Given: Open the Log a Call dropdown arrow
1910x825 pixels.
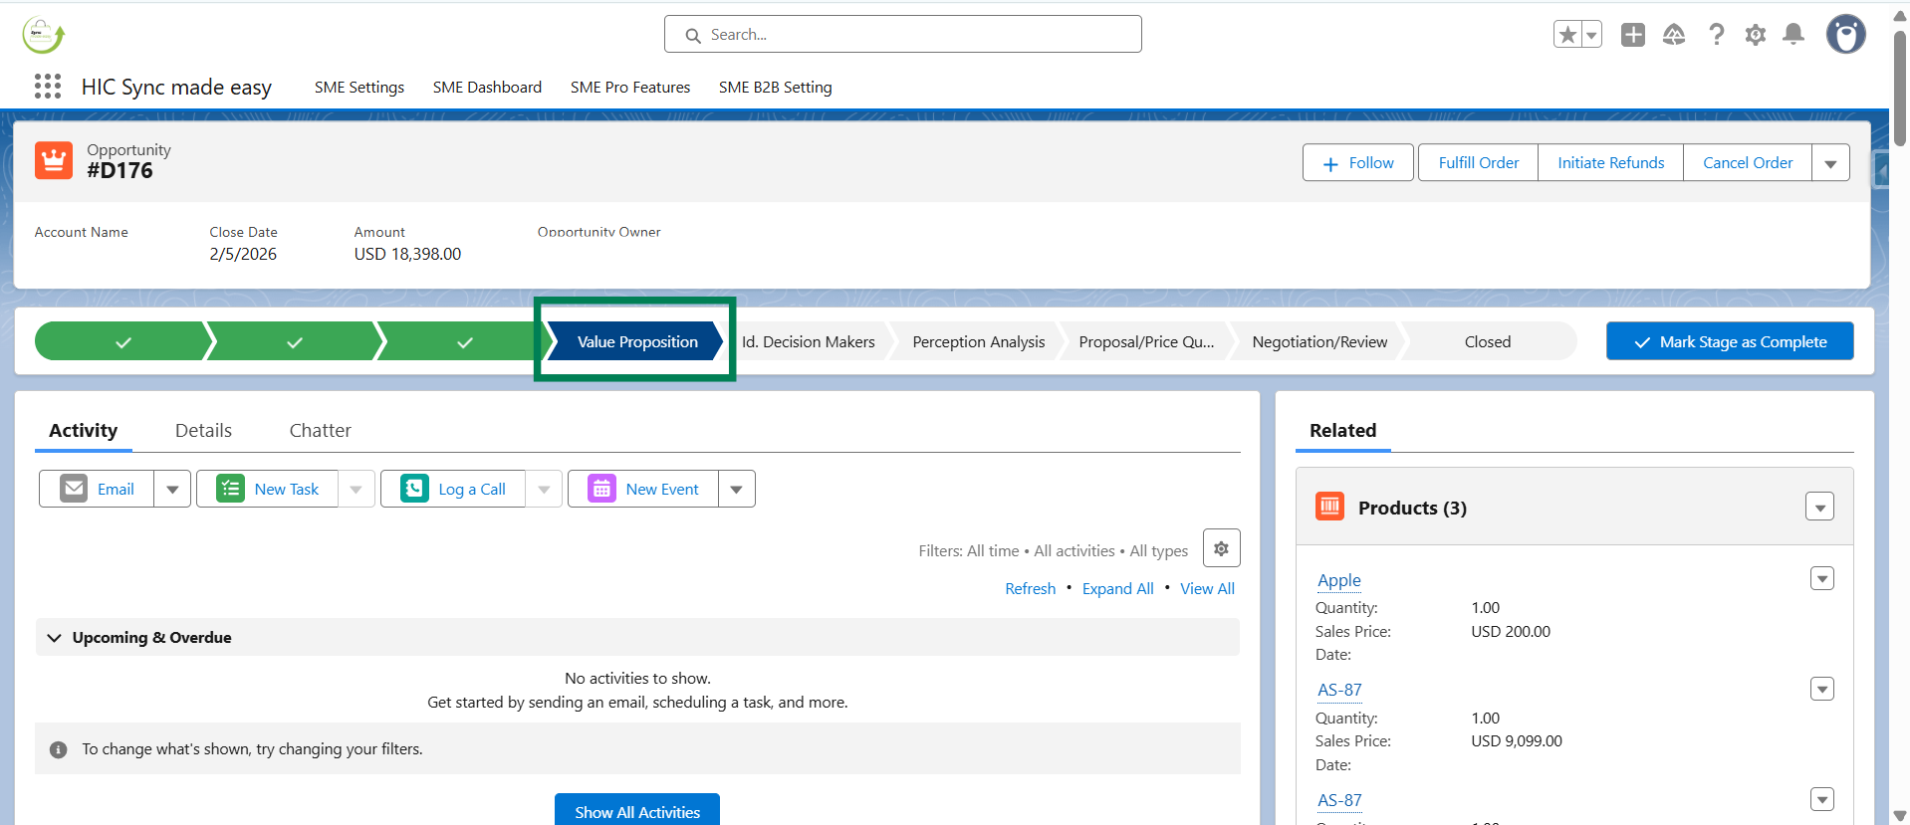Looking at the screenshot, I should point(544,490).
